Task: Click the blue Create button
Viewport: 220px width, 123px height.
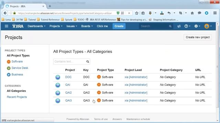Action: (x=119, y=26)
